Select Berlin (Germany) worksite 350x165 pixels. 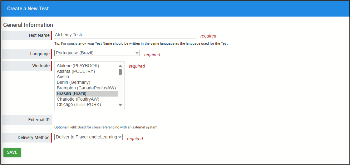click(x=73, y=82)
